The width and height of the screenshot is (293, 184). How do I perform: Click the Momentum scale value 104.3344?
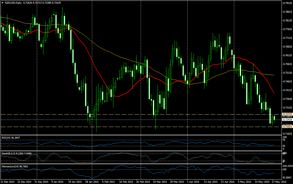click(287, 166)
